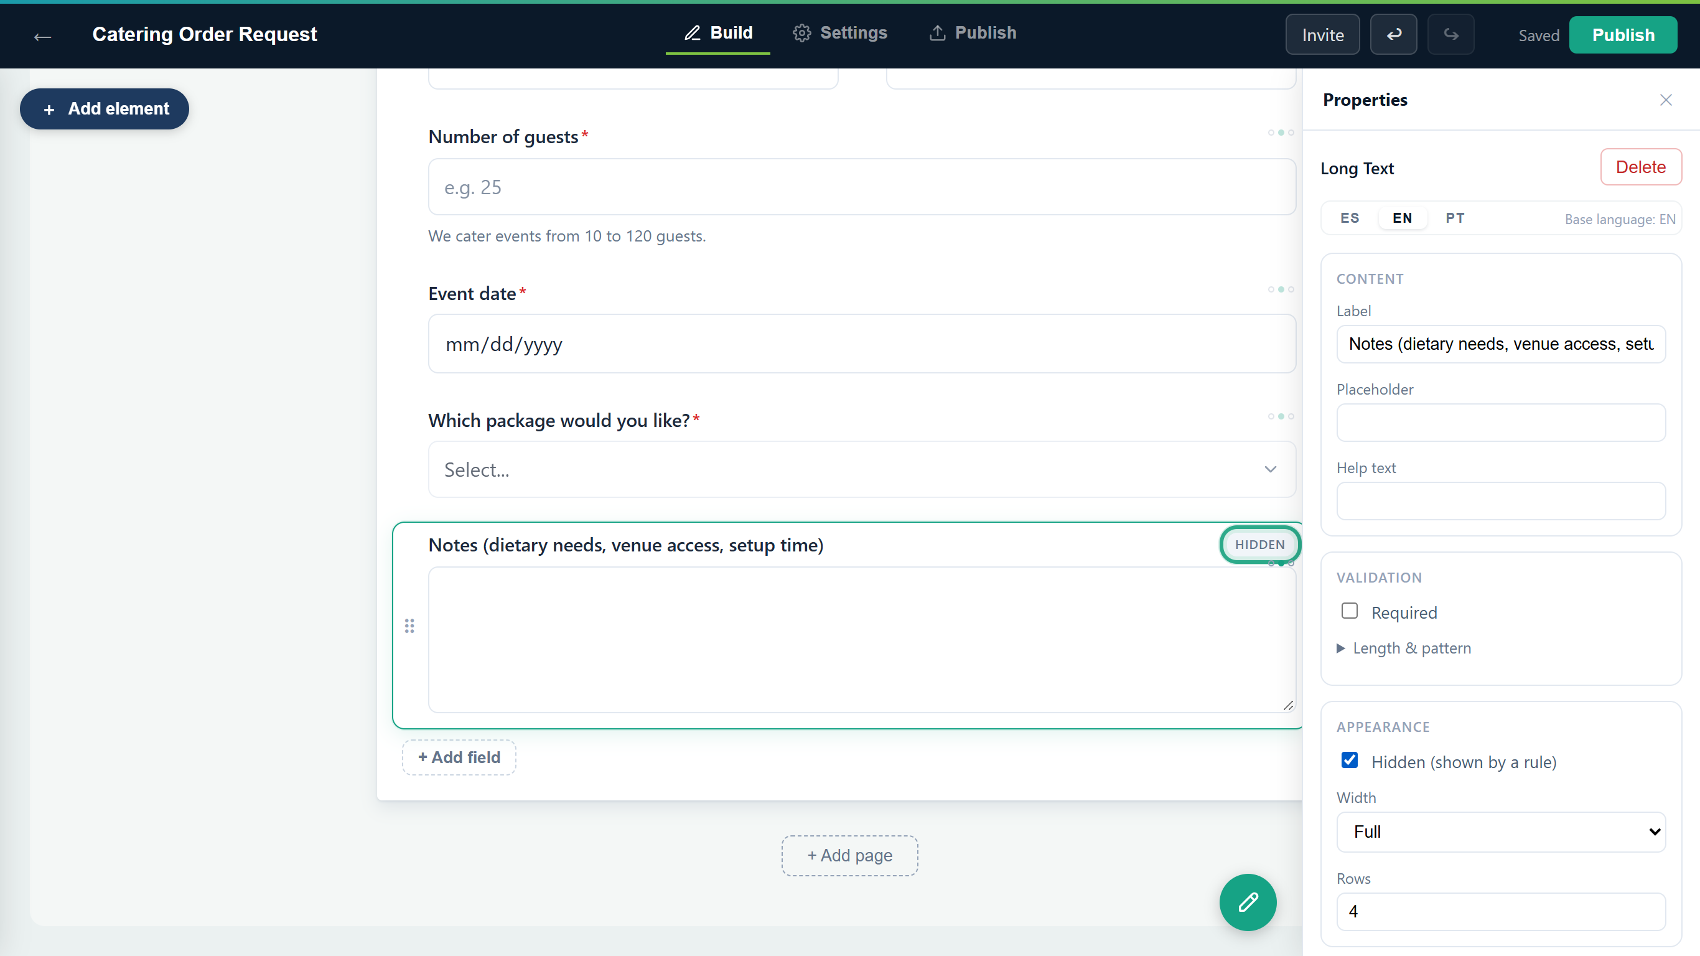Grab the Notes field drag handle
The height and width of the screenshot is (956, 1700).
click(x=409, y=626)
